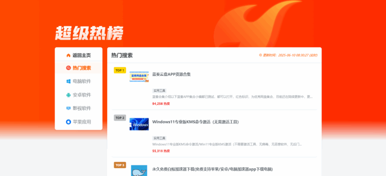
Task: Click the TOP 3 rank badge
Action: pyautogui.click(x=120, y=165)
